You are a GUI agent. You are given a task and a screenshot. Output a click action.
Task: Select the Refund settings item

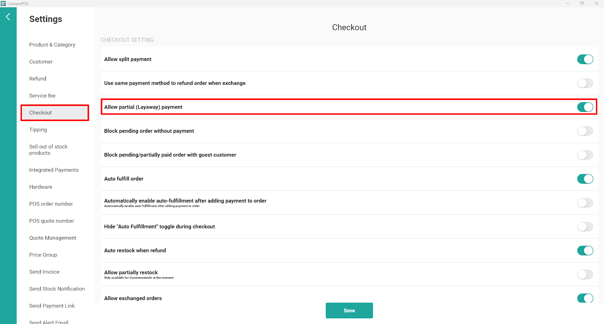[38, 79]
